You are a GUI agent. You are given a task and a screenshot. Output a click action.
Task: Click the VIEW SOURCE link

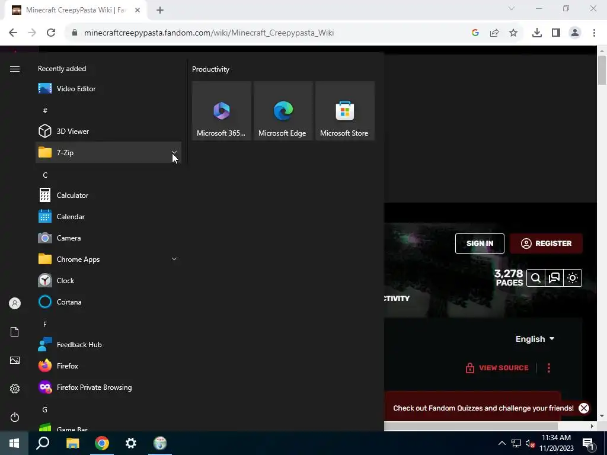click(497, 368)
